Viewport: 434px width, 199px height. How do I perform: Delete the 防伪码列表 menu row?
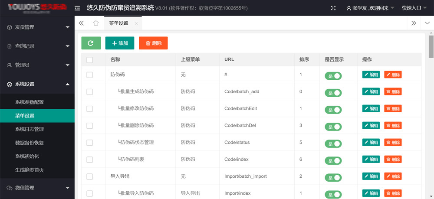[393, 160]
